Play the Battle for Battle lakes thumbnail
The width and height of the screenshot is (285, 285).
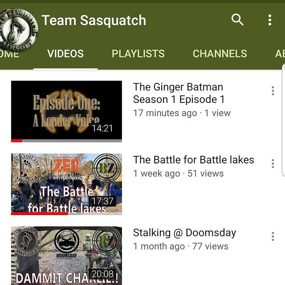[66, 184]
